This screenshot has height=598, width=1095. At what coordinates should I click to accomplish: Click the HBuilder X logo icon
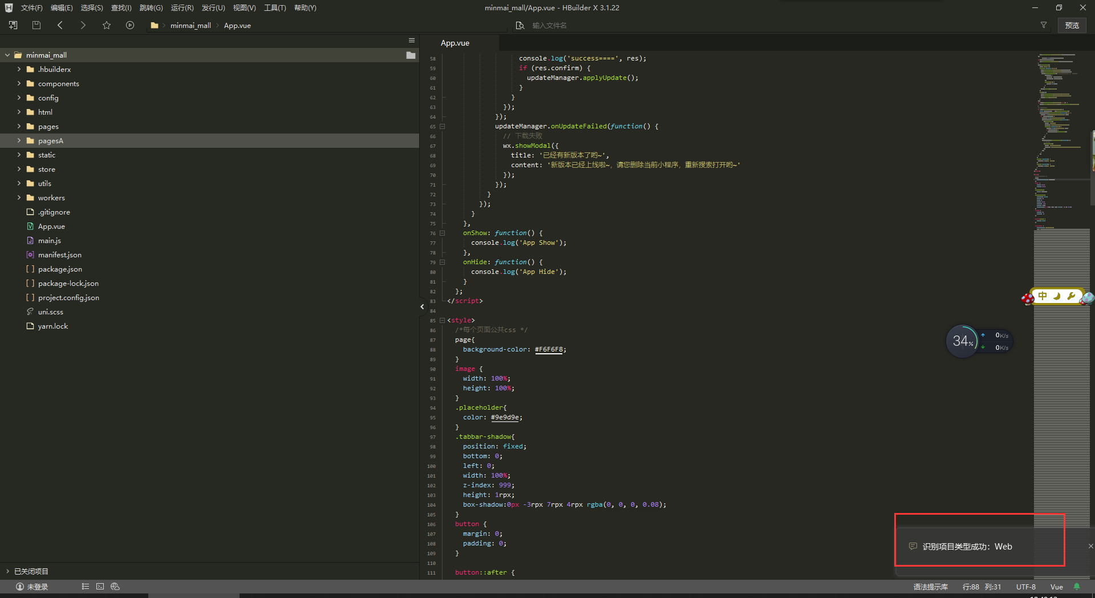9,7
